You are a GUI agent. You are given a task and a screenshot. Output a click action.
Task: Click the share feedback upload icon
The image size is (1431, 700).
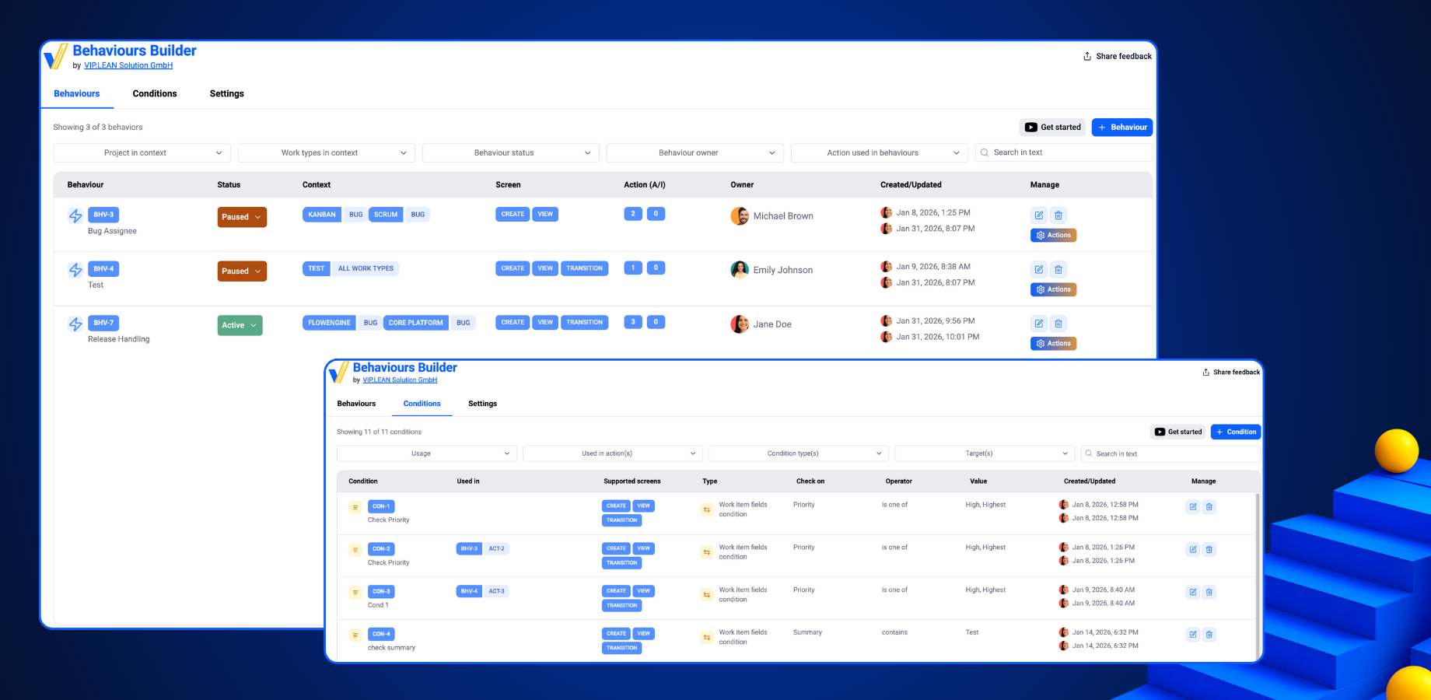click(x=1086, y=56)
